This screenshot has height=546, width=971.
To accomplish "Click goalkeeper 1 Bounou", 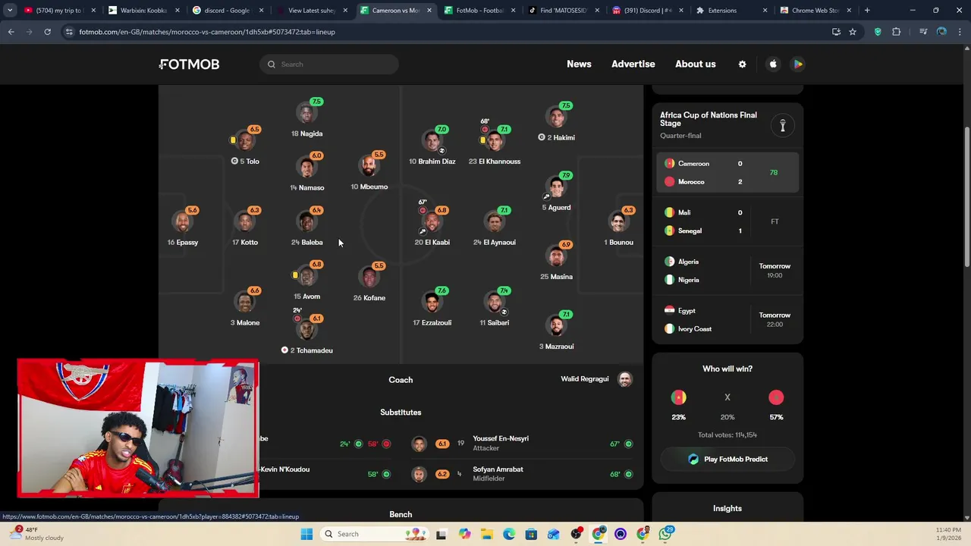I will (x=619, y=227).
